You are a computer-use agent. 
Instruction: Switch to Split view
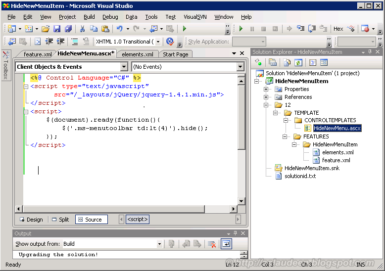tap(60, 220)
